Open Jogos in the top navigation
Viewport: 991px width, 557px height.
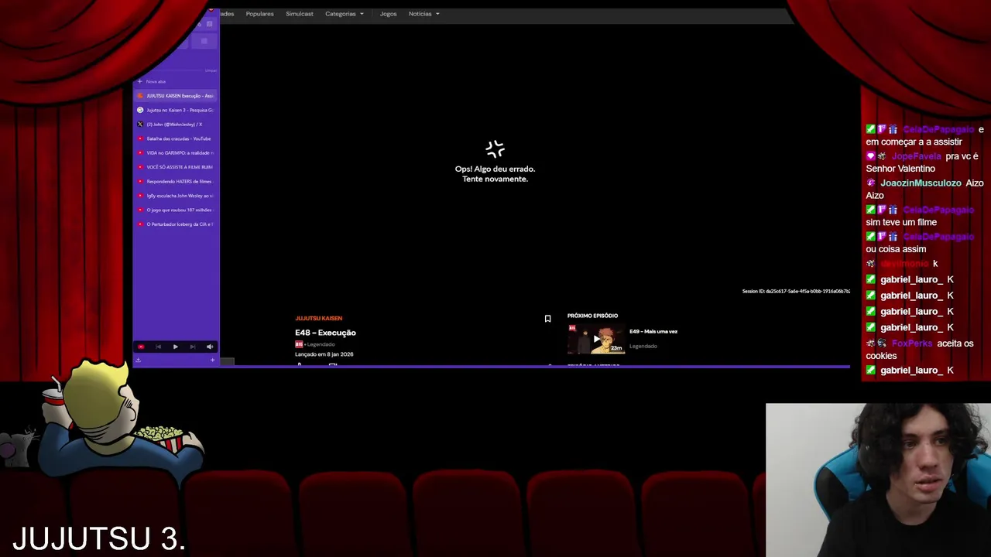[x=388, y=14]
